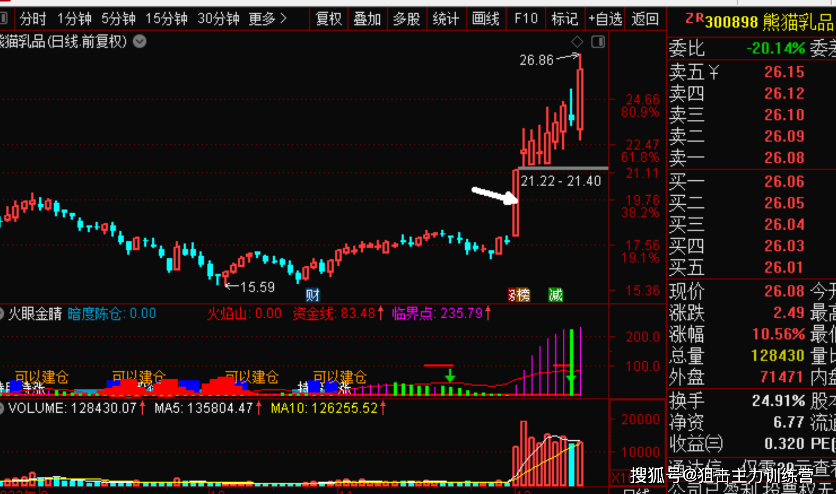836x494 pixels.
Task: Click the first limit-up candle near 21.22
Action: coord(515,202)
